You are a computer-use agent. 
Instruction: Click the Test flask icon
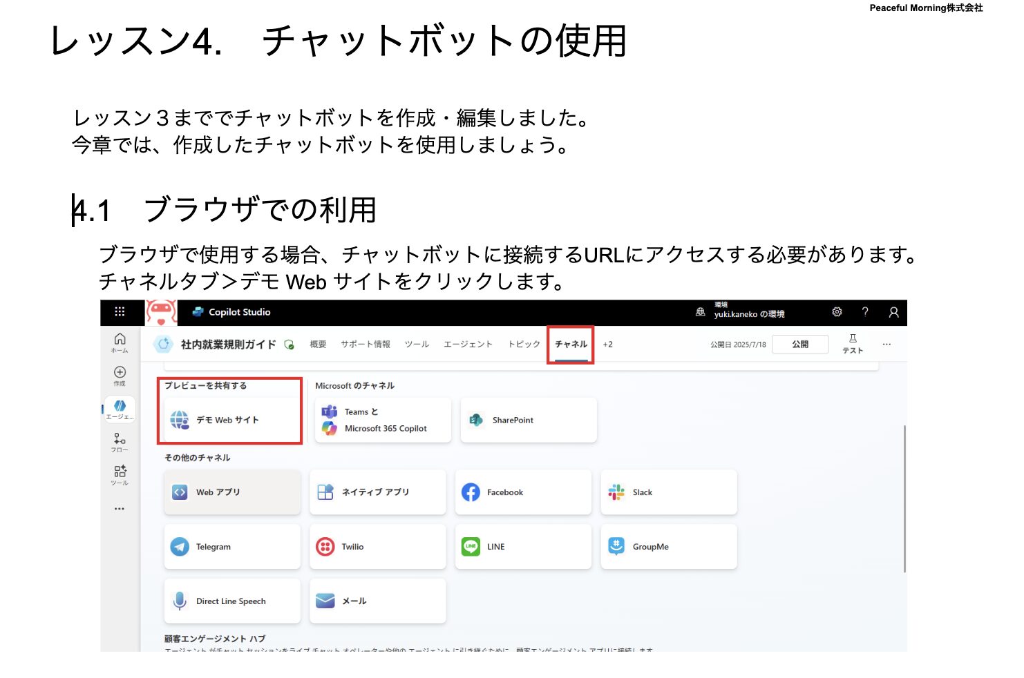tap(853, 343)
